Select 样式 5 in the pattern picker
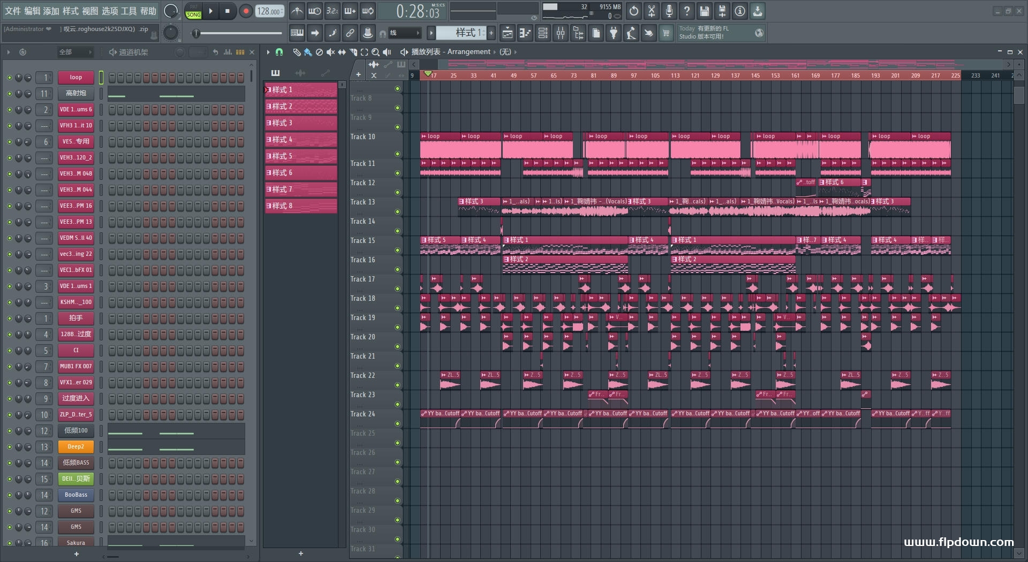Viewport: 1028px width, 562px height. point(300,156)
